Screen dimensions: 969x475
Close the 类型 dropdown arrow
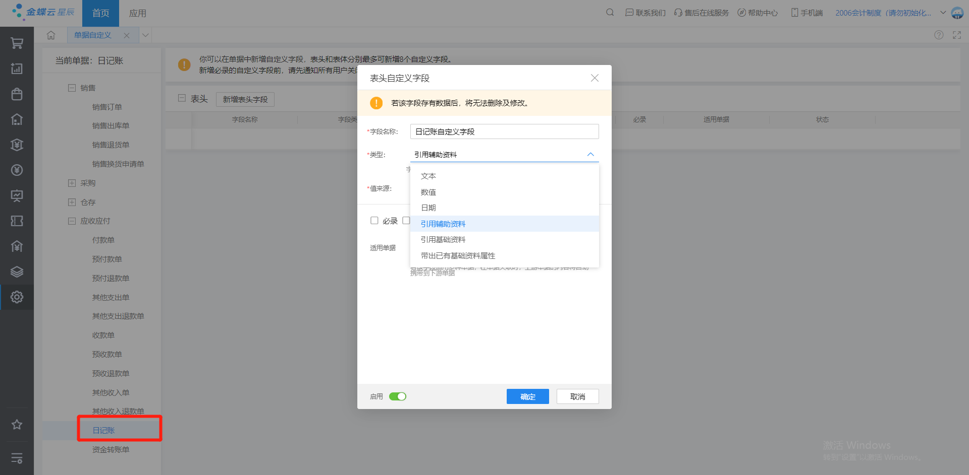tap(590, 155)
